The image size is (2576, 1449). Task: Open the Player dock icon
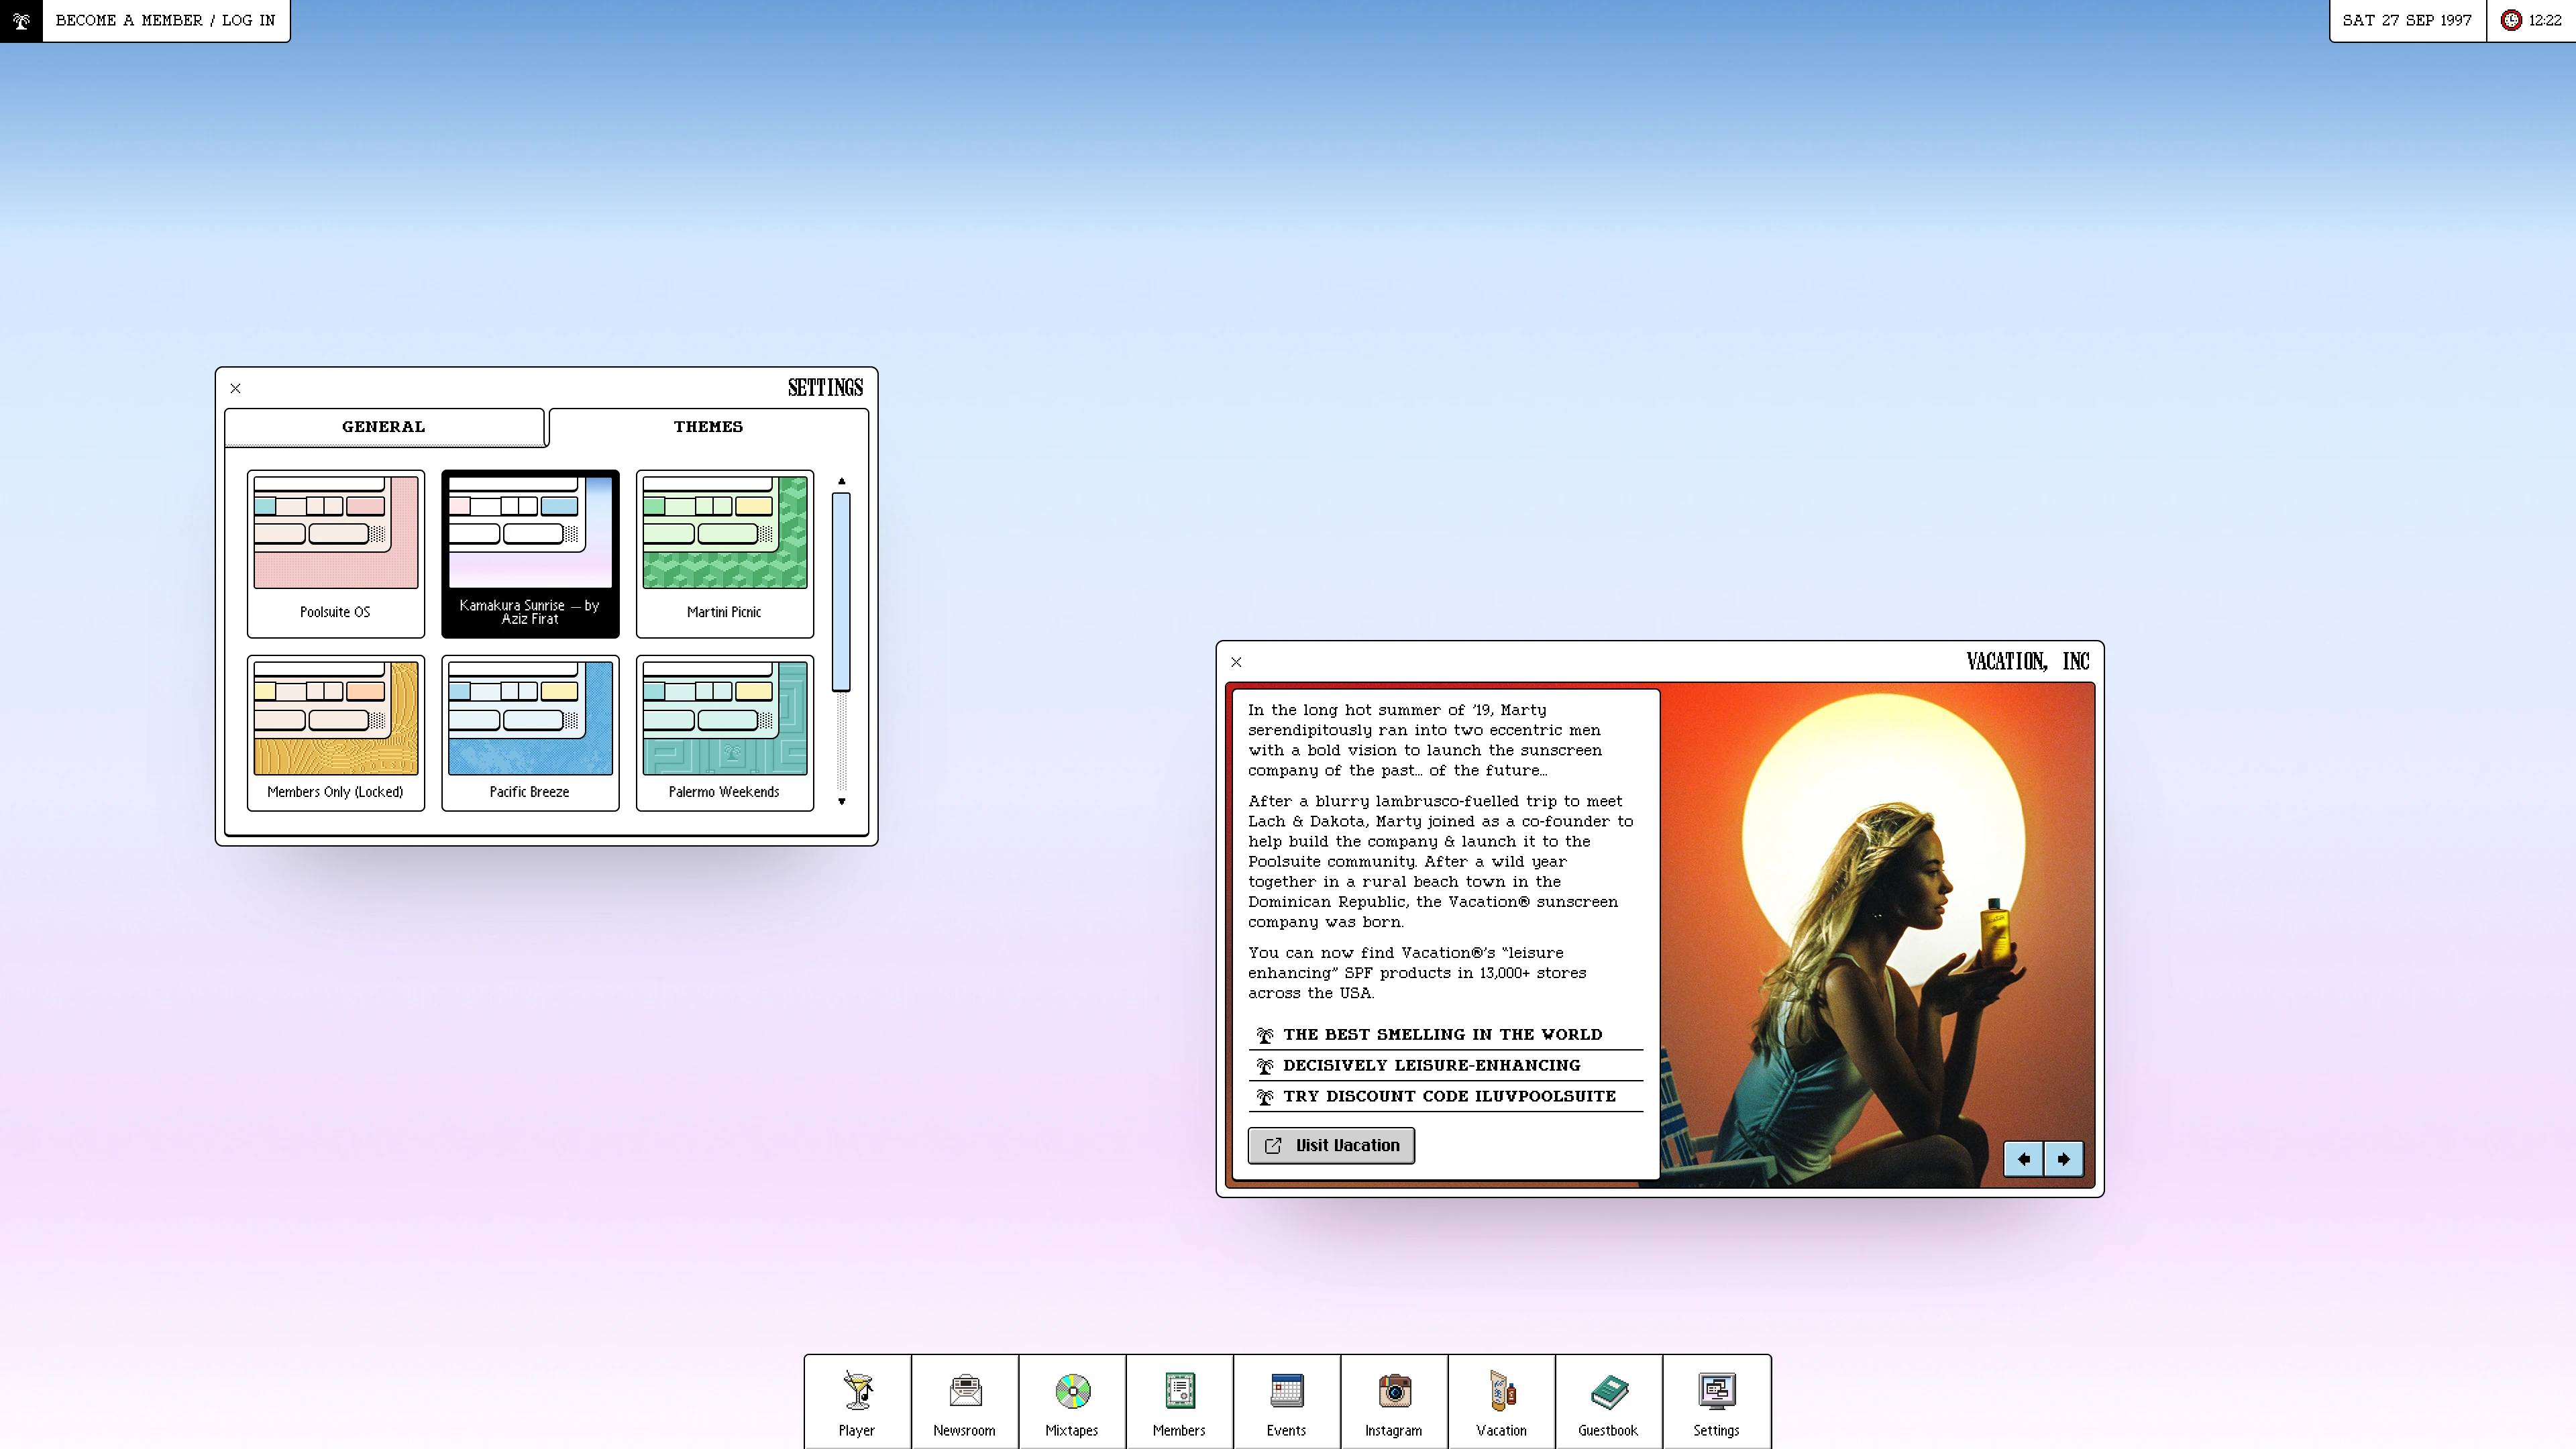857,1401
